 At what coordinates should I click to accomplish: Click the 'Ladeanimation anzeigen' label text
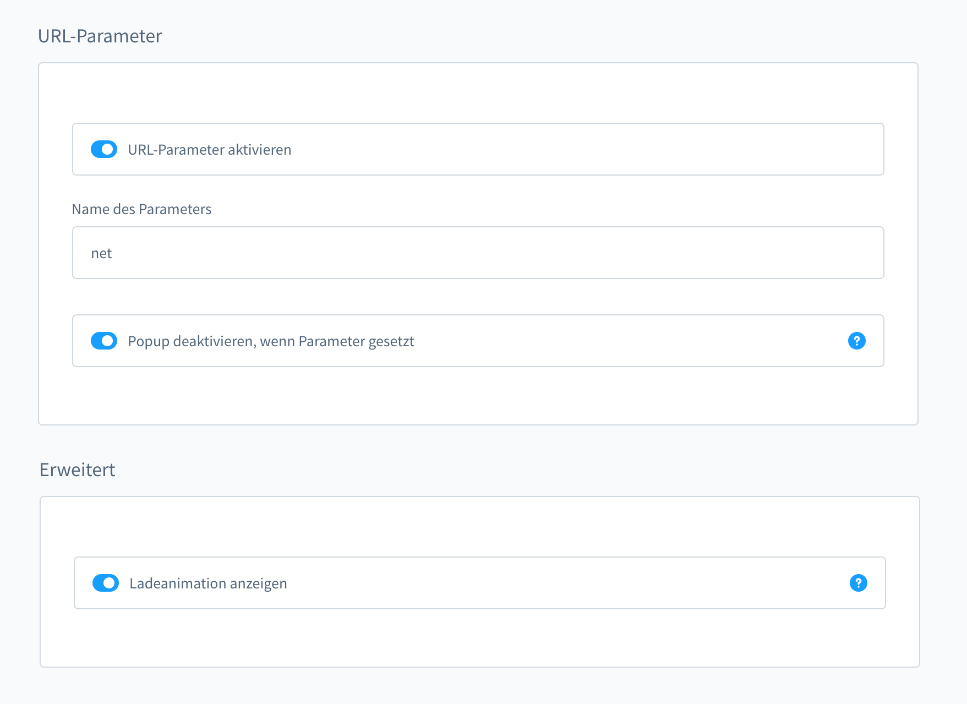click(208, 583)
